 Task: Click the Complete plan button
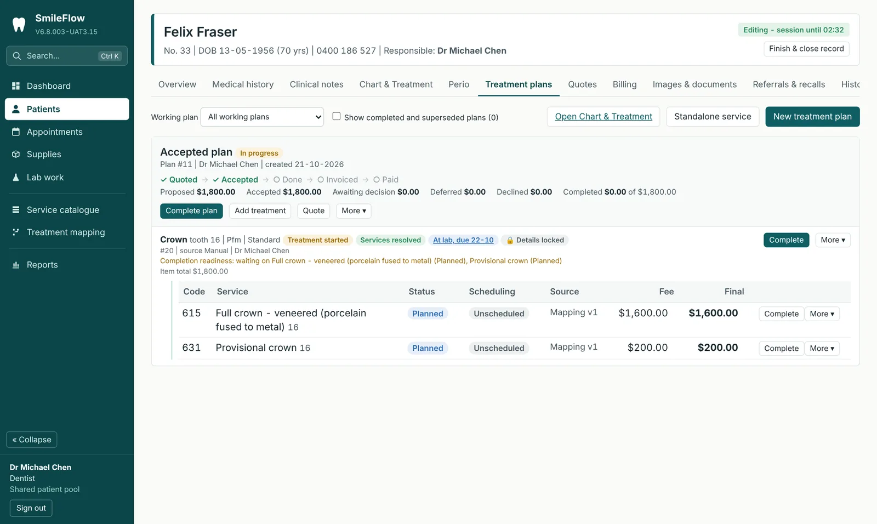click(191, 211)
